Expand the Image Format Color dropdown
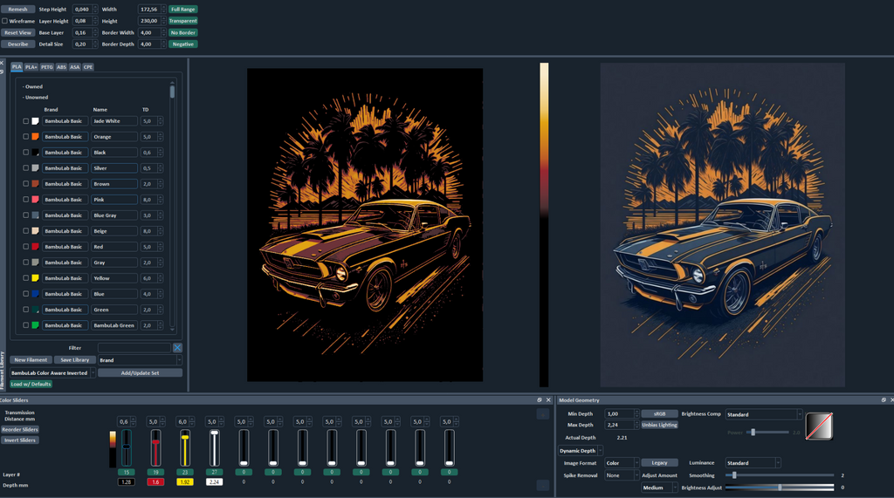Viewport: 894px width, 498px height. click(x=622, y=462)
